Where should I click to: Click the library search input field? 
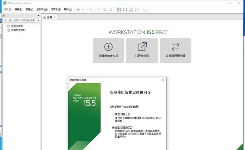click(21, 20)
